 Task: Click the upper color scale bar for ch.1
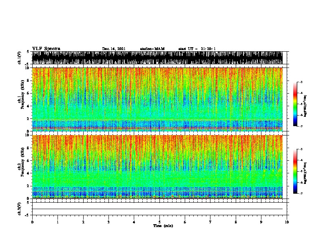(295, 104)
